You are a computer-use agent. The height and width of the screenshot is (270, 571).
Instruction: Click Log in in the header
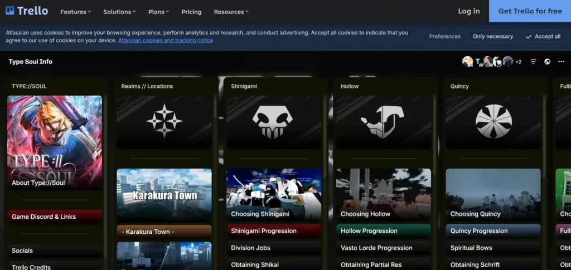[x=468, y=11]
